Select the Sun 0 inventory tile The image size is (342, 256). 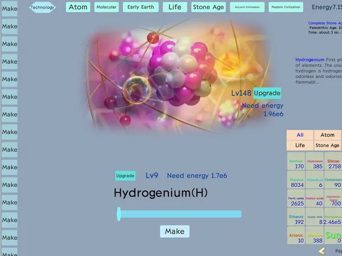tap(333, 235)
